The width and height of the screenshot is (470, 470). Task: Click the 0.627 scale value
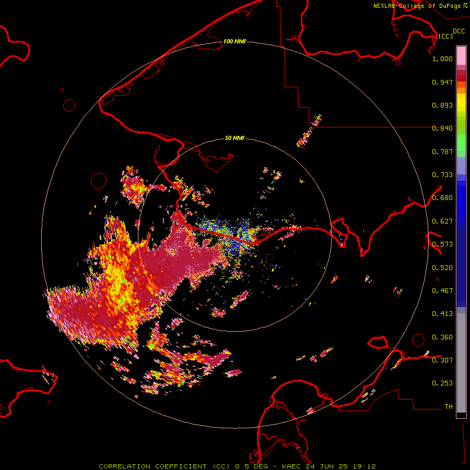click(442, 221)
